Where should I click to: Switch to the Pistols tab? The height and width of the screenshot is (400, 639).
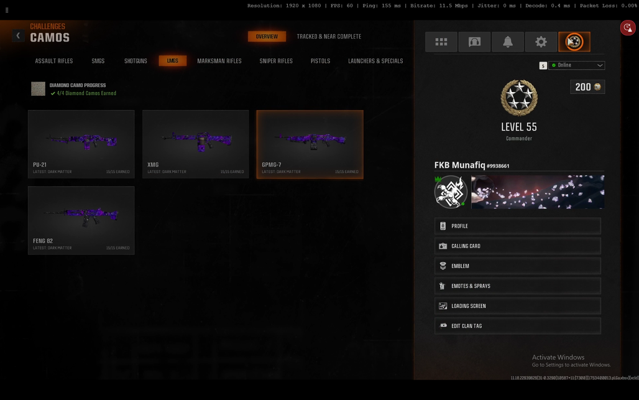320,61
